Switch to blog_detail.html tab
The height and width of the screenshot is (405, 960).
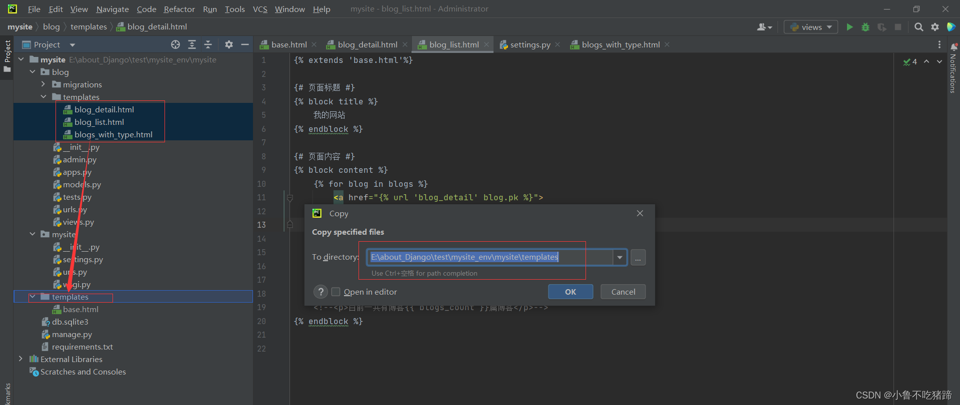coord(367,44)
